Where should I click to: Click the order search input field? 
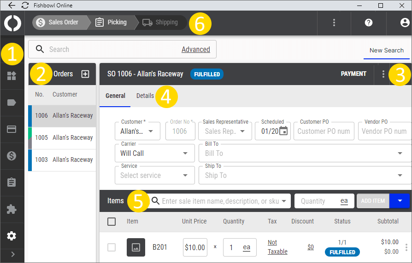tap(111, 49)
